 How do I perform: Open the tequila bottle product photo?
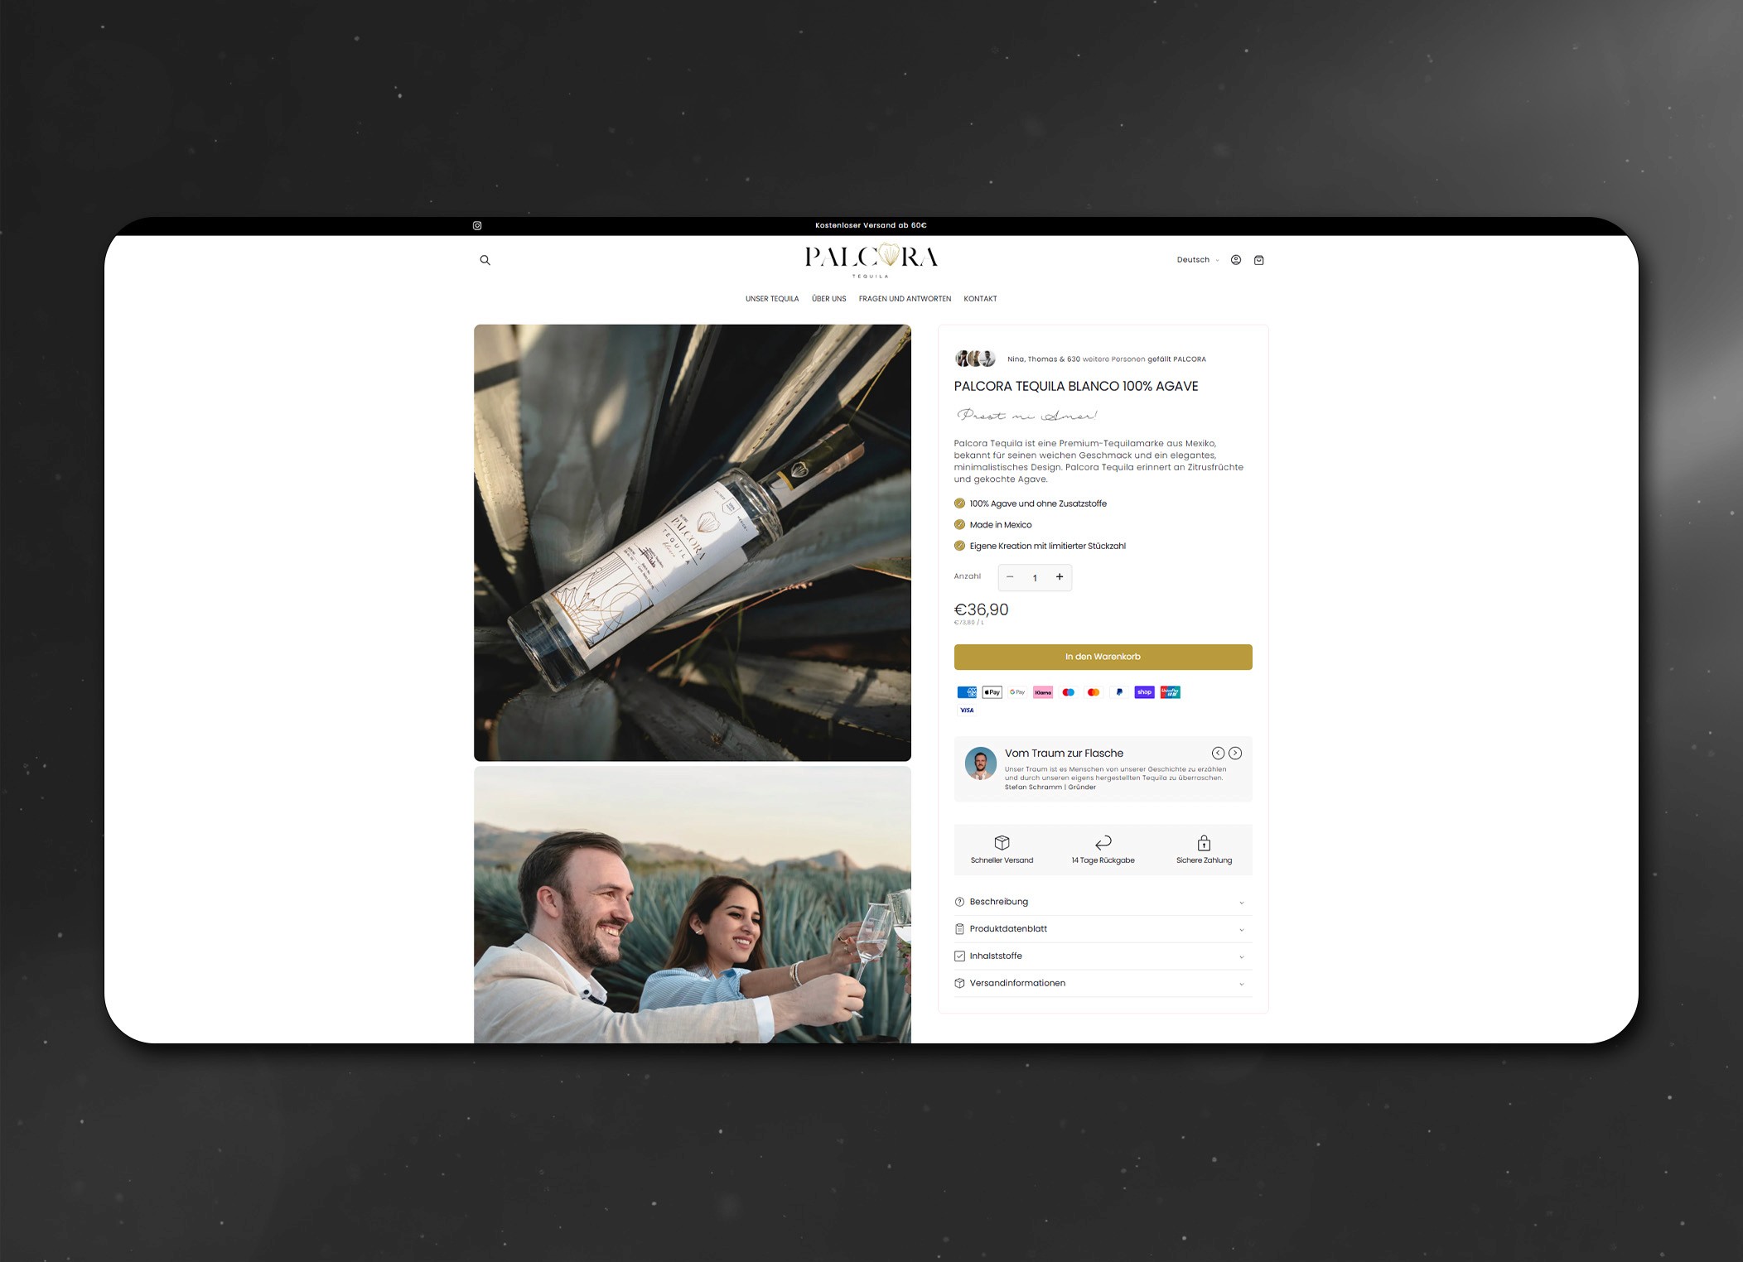692,542
